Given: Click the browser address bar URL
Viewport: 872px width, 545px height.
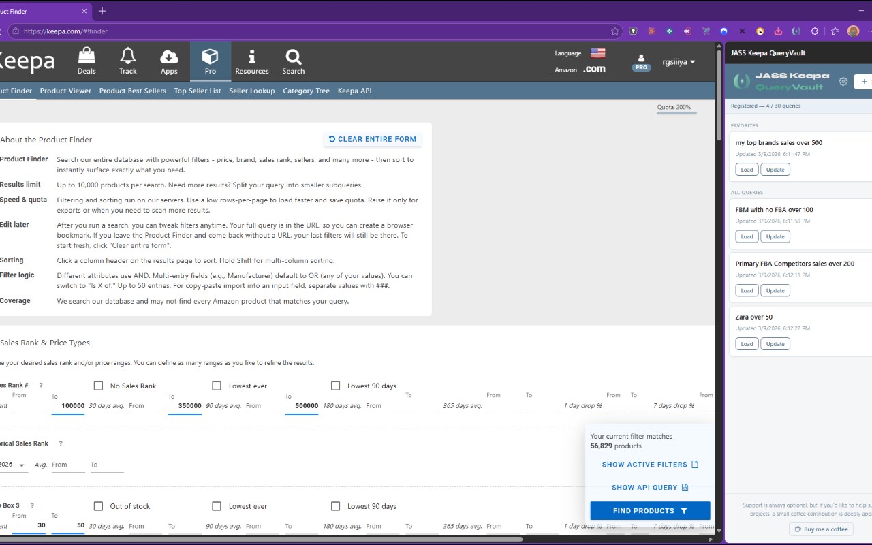Looking at the screenshot, I should 66,31.
